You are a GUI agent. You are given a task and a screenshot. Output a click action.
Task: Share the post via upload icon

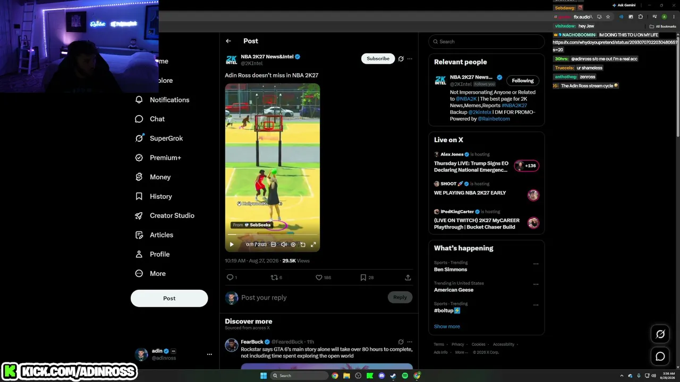408,277
